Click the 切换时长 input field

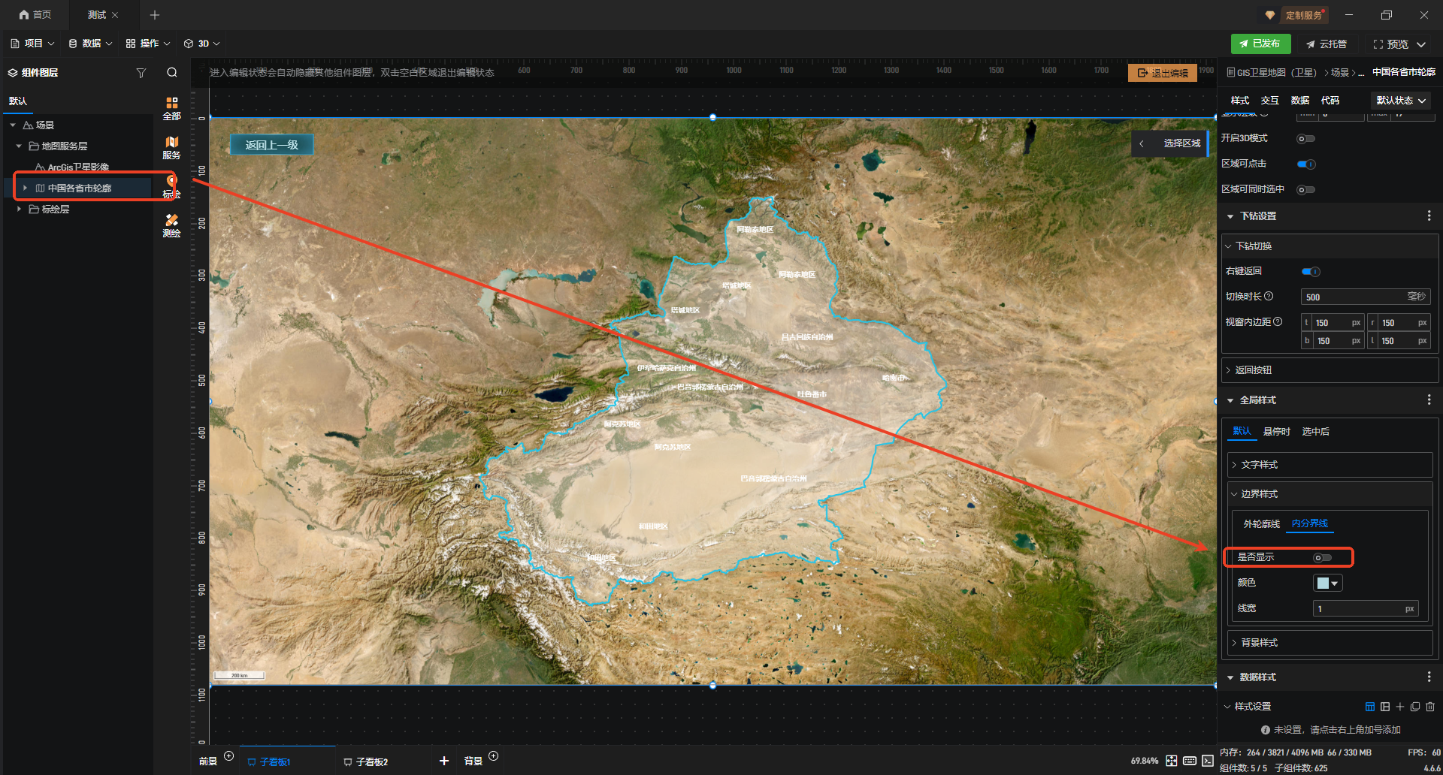(x=1353, y=297)
